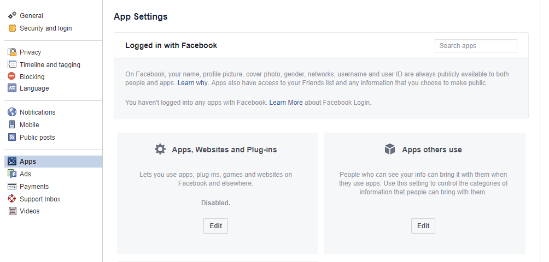This screenshot has height=262, width=549.
Task: Click the Videos film strip icon
Action: tap(12, 211)
